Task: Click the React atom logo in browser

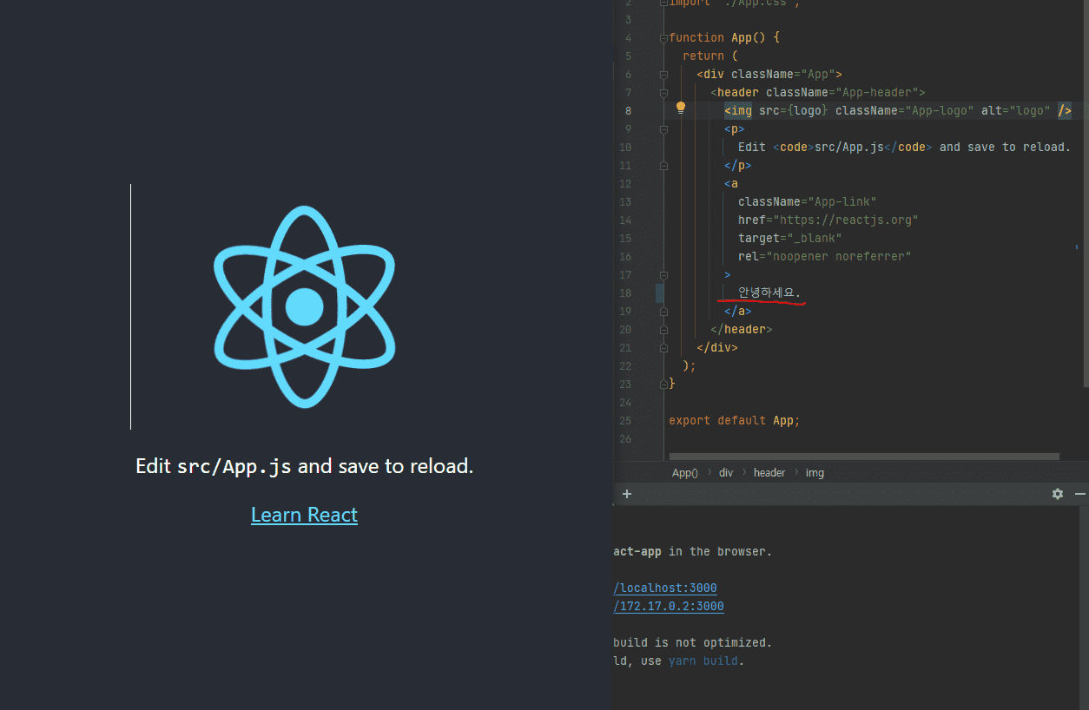Action: pos(304,306)
